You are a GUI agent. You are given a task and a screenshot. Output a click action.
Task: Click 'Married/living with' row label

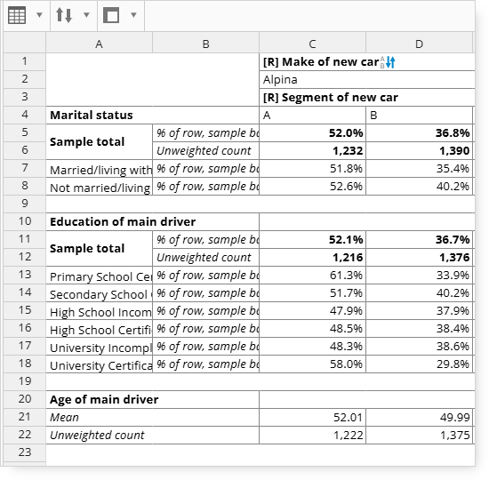100,169
